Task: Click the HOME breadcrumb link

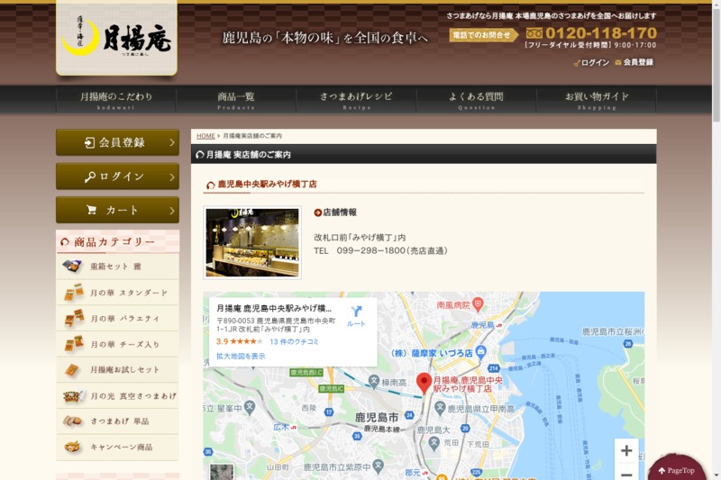Action: click(x=205, y=136)
